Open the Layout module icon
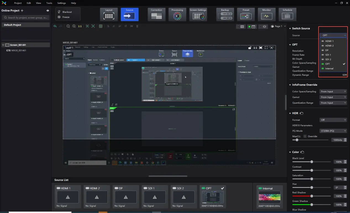 coord(109,14)
